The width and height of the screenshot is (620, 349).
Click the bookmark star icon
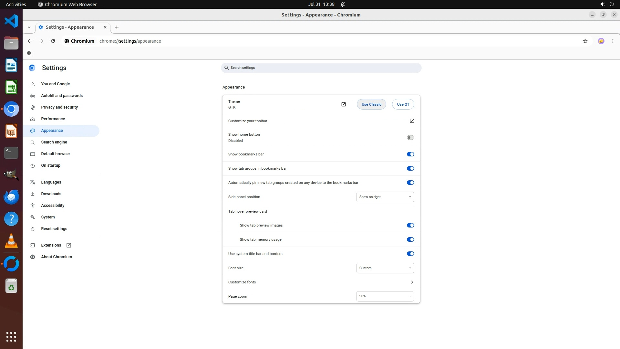point(585,41)
